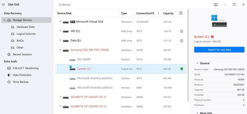The width and height of the screenshot is (247, 114).
Task: Collapse the Storage Devices sidebar section
Action: 4,20
